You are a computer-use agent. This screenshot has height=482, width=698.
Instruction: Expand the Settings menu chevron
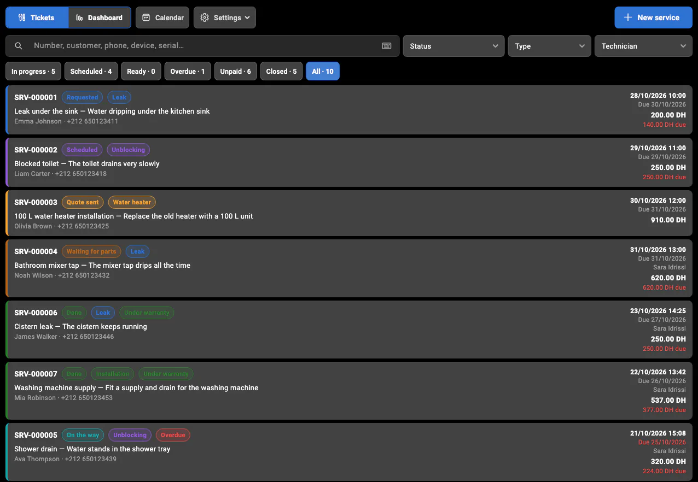coord(247,17)
